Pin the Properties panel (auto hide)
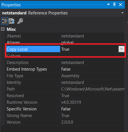Viewport: 128px width, 132px height. tap(114, 5)
